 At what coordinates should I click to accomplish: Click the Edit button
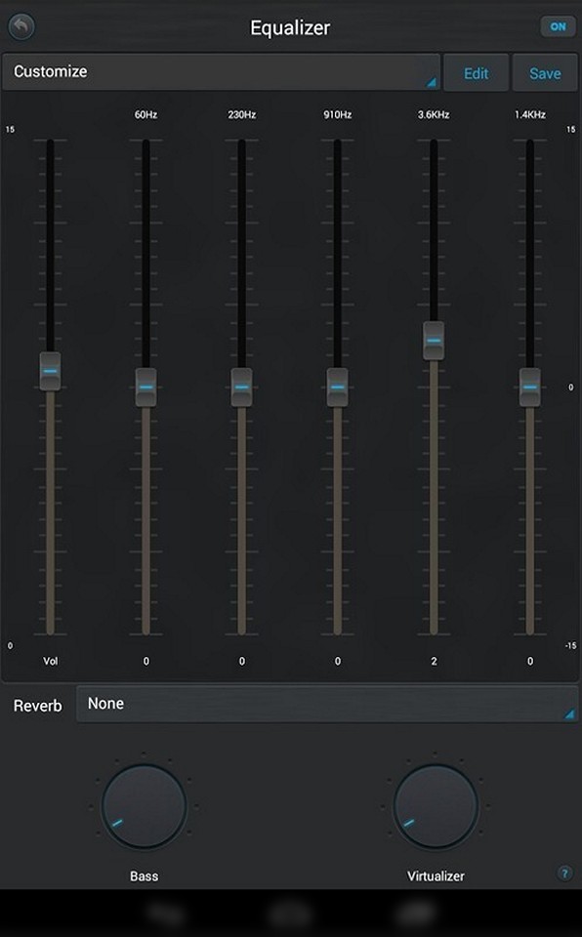click(x=477, y=73)
